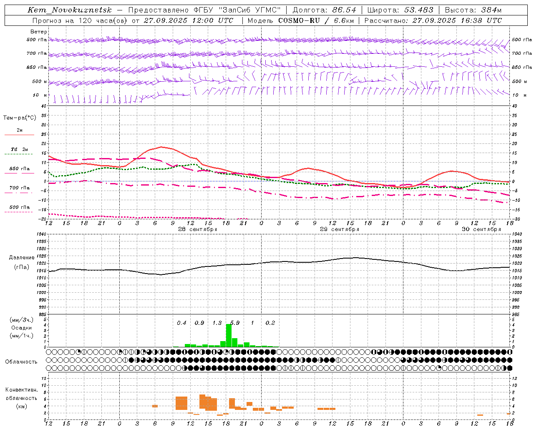Click the Высота: 384м header entry
This screenshot has height=427, width=534.
[x=473, y=10]
